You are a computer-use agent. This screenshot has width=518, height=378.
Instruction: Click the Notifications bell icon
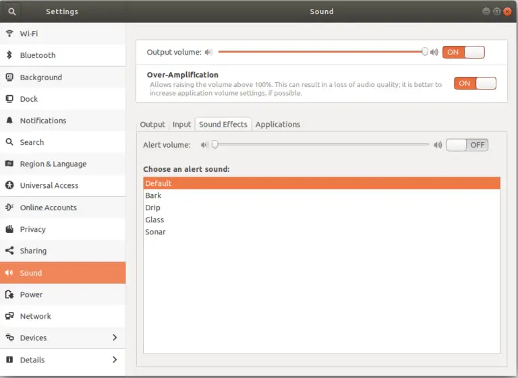click(x=9, y=121)
